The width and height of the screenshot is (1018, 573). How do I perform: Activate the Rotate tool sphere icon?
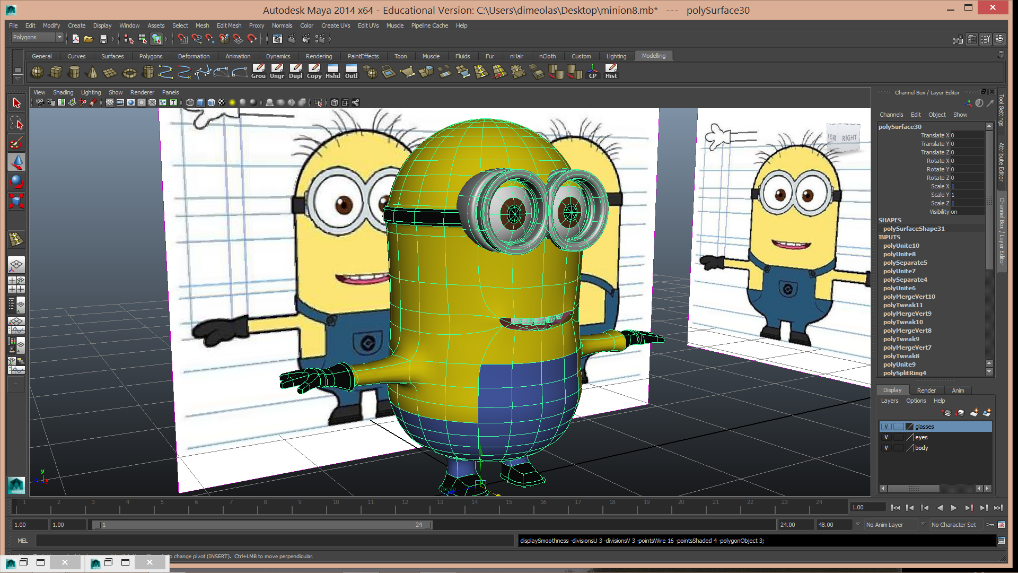pyautogui.click(x=16, y=182)
